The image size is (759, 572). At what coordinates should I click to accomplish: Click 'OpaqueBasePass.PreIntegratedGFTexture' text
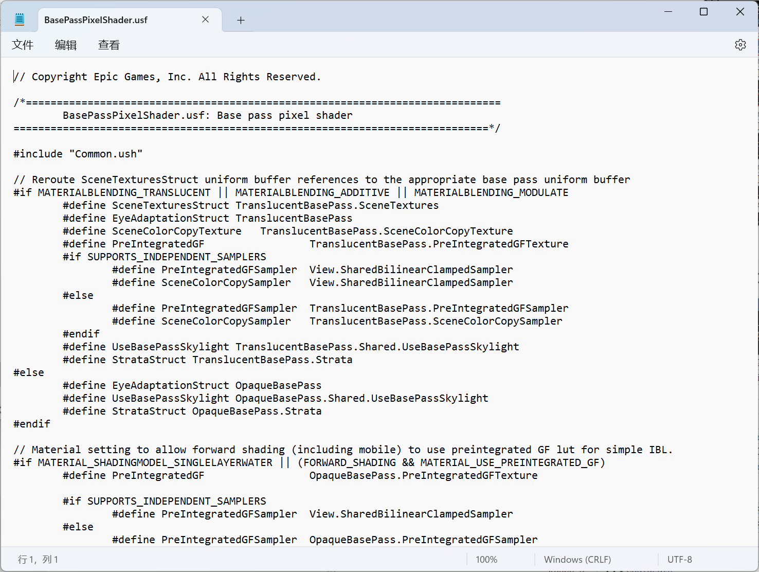coord(424,475)
